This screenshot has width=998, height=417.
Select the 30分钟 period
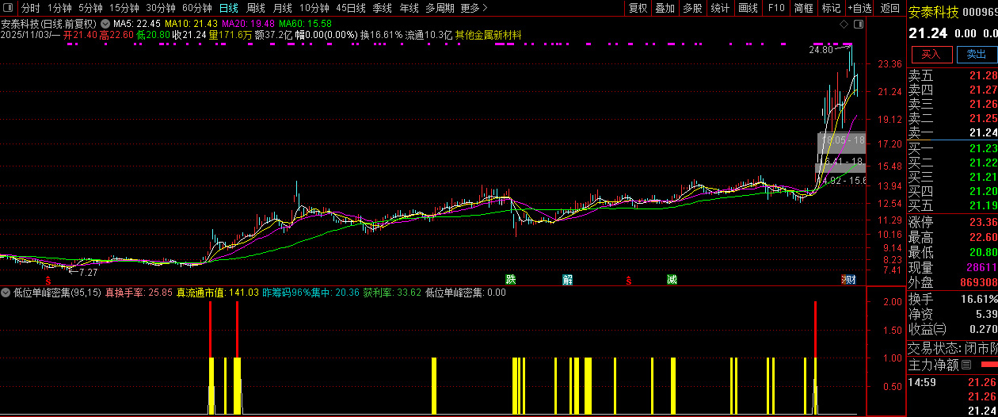tap(161, 8)
